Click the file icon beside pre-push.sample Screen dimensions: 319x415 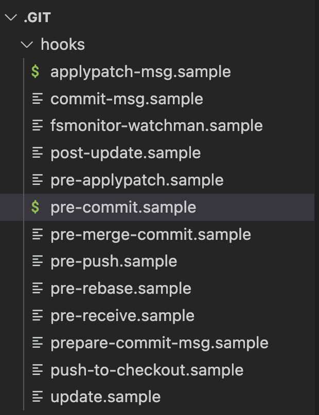click(37, 261)
